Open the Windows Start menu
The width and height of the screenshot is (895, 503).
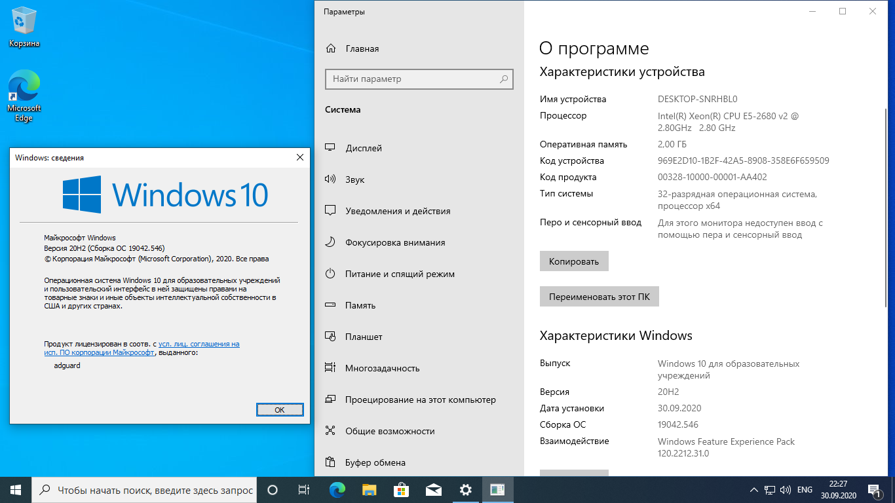[16, 490]
